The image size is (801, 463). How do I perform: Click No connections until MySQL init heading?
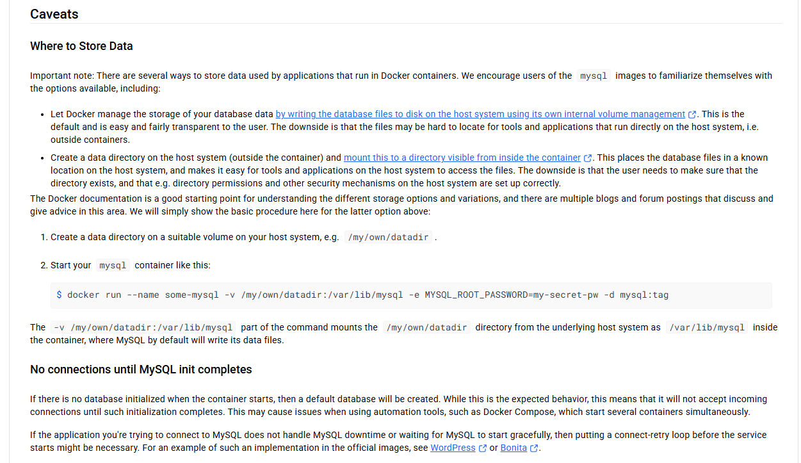pyautogui.click(x=141, y=370)
